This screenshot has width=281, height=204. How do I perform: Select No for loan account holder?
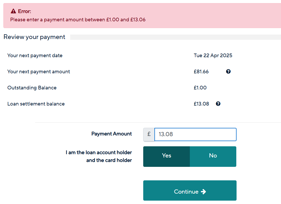[213, 156]
